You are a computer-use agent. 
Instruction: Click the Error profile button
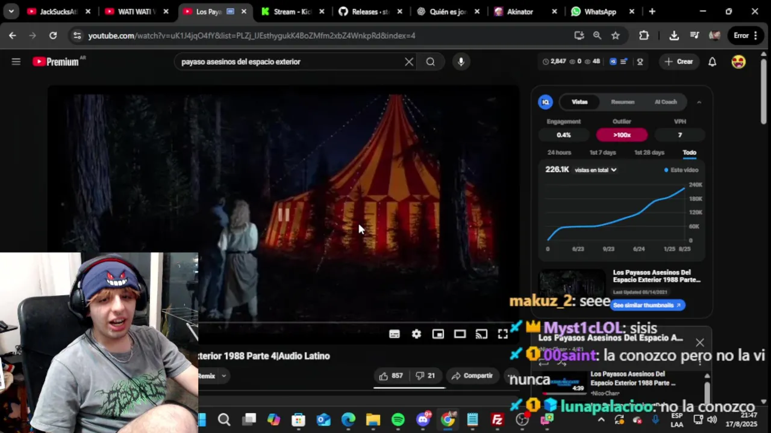(x=746, y=35)
